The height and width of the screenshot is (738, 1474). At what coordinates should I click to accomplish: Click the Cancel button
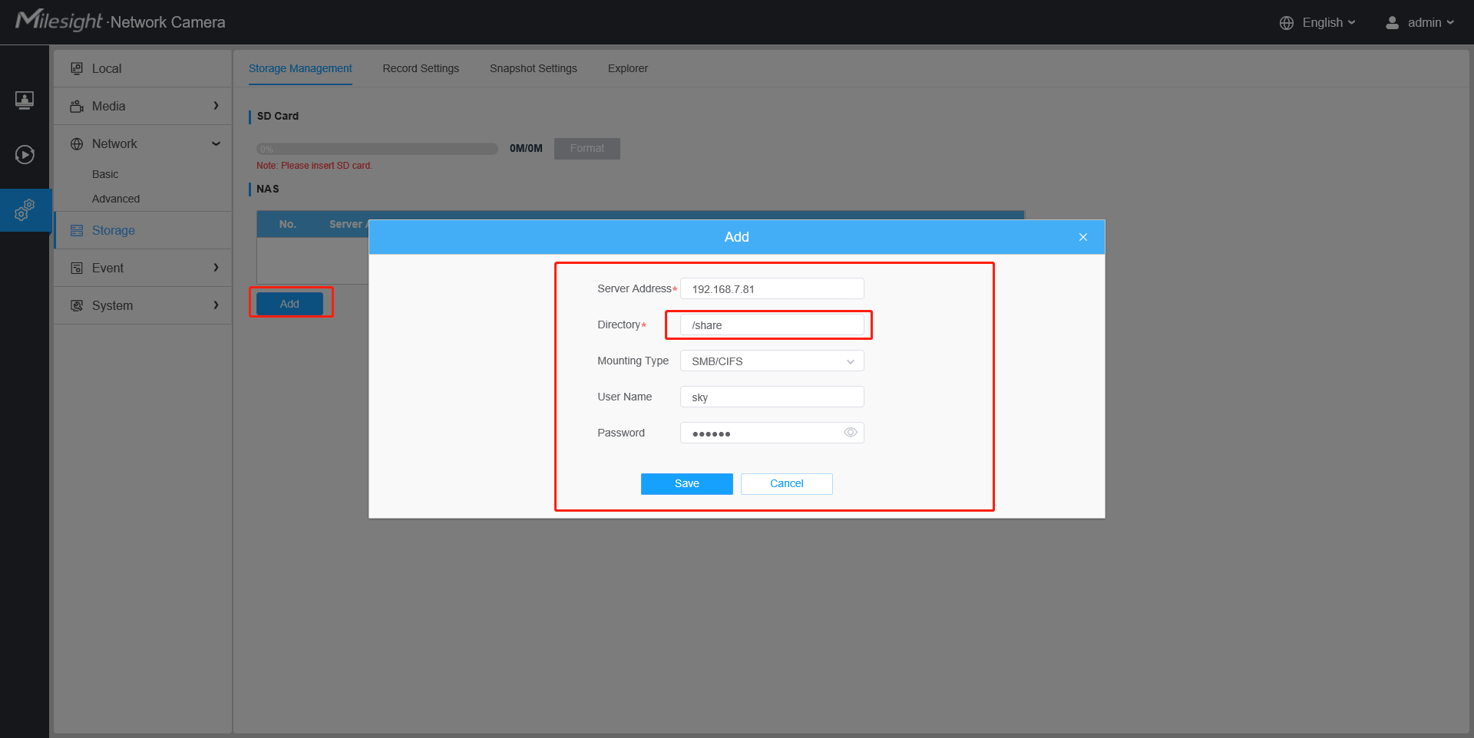tap(787, 484)
